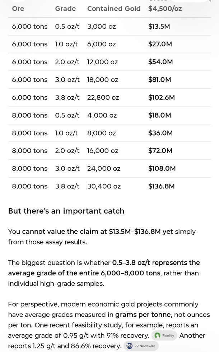This screenshot has height=352, width=219.
Task: Select the $136.8M value cell
Action: [x=161, y=186]
